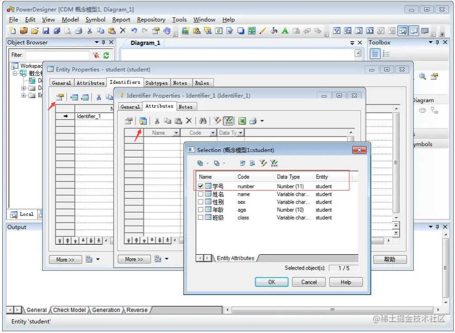Click More >> in Entity Properties
Viewport: 455px width, 333px height.
coord(65,259)
